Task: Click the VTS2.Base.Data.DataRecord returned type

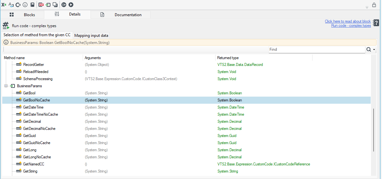Action: coord(240,65)
